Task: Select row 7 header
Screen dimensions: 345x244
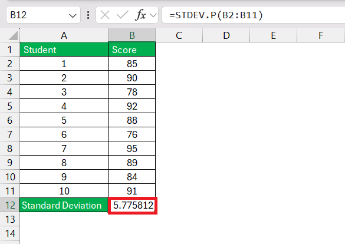Action: (x=9, y=134)
